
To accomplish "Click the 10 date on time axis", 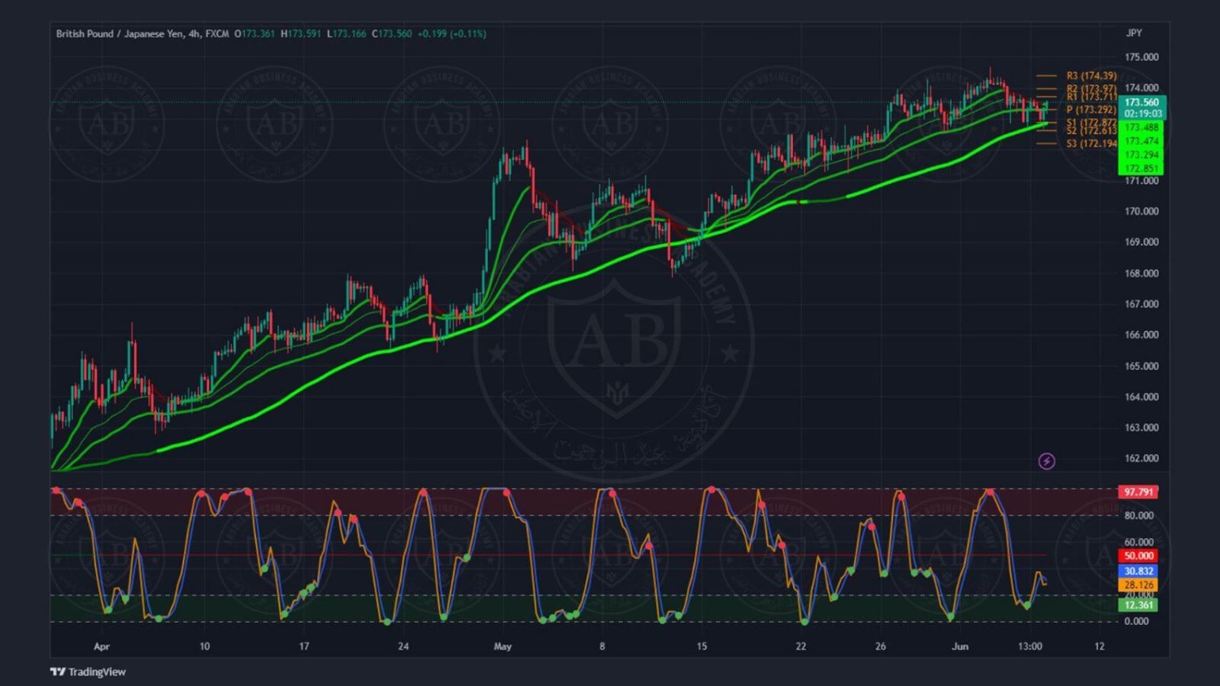I will [x=204, y=647].
